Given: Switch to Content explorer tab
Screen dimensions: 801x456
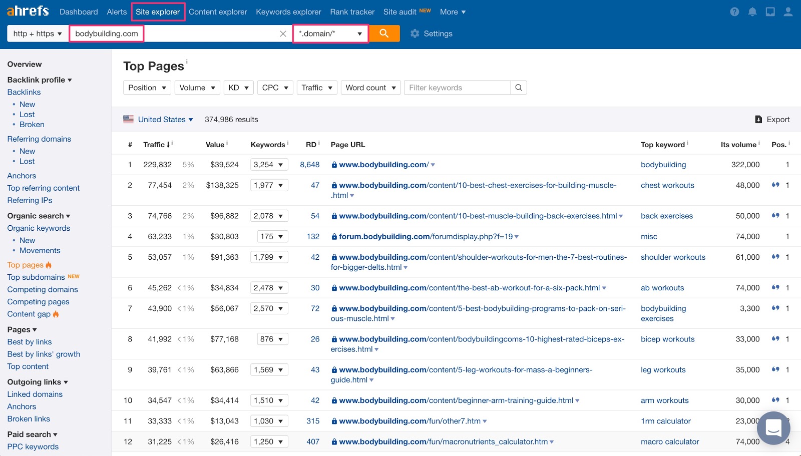Looking at the screenshot, I should pos(218,12).
